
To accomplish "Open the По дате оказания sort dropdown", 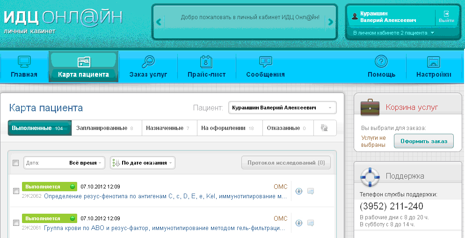I will click(143, 163).
